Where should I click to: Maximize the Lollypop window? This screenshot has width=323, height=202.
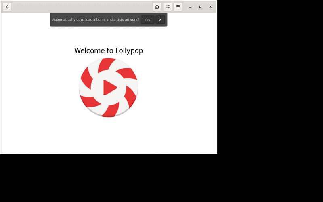(x=200, y=7)
